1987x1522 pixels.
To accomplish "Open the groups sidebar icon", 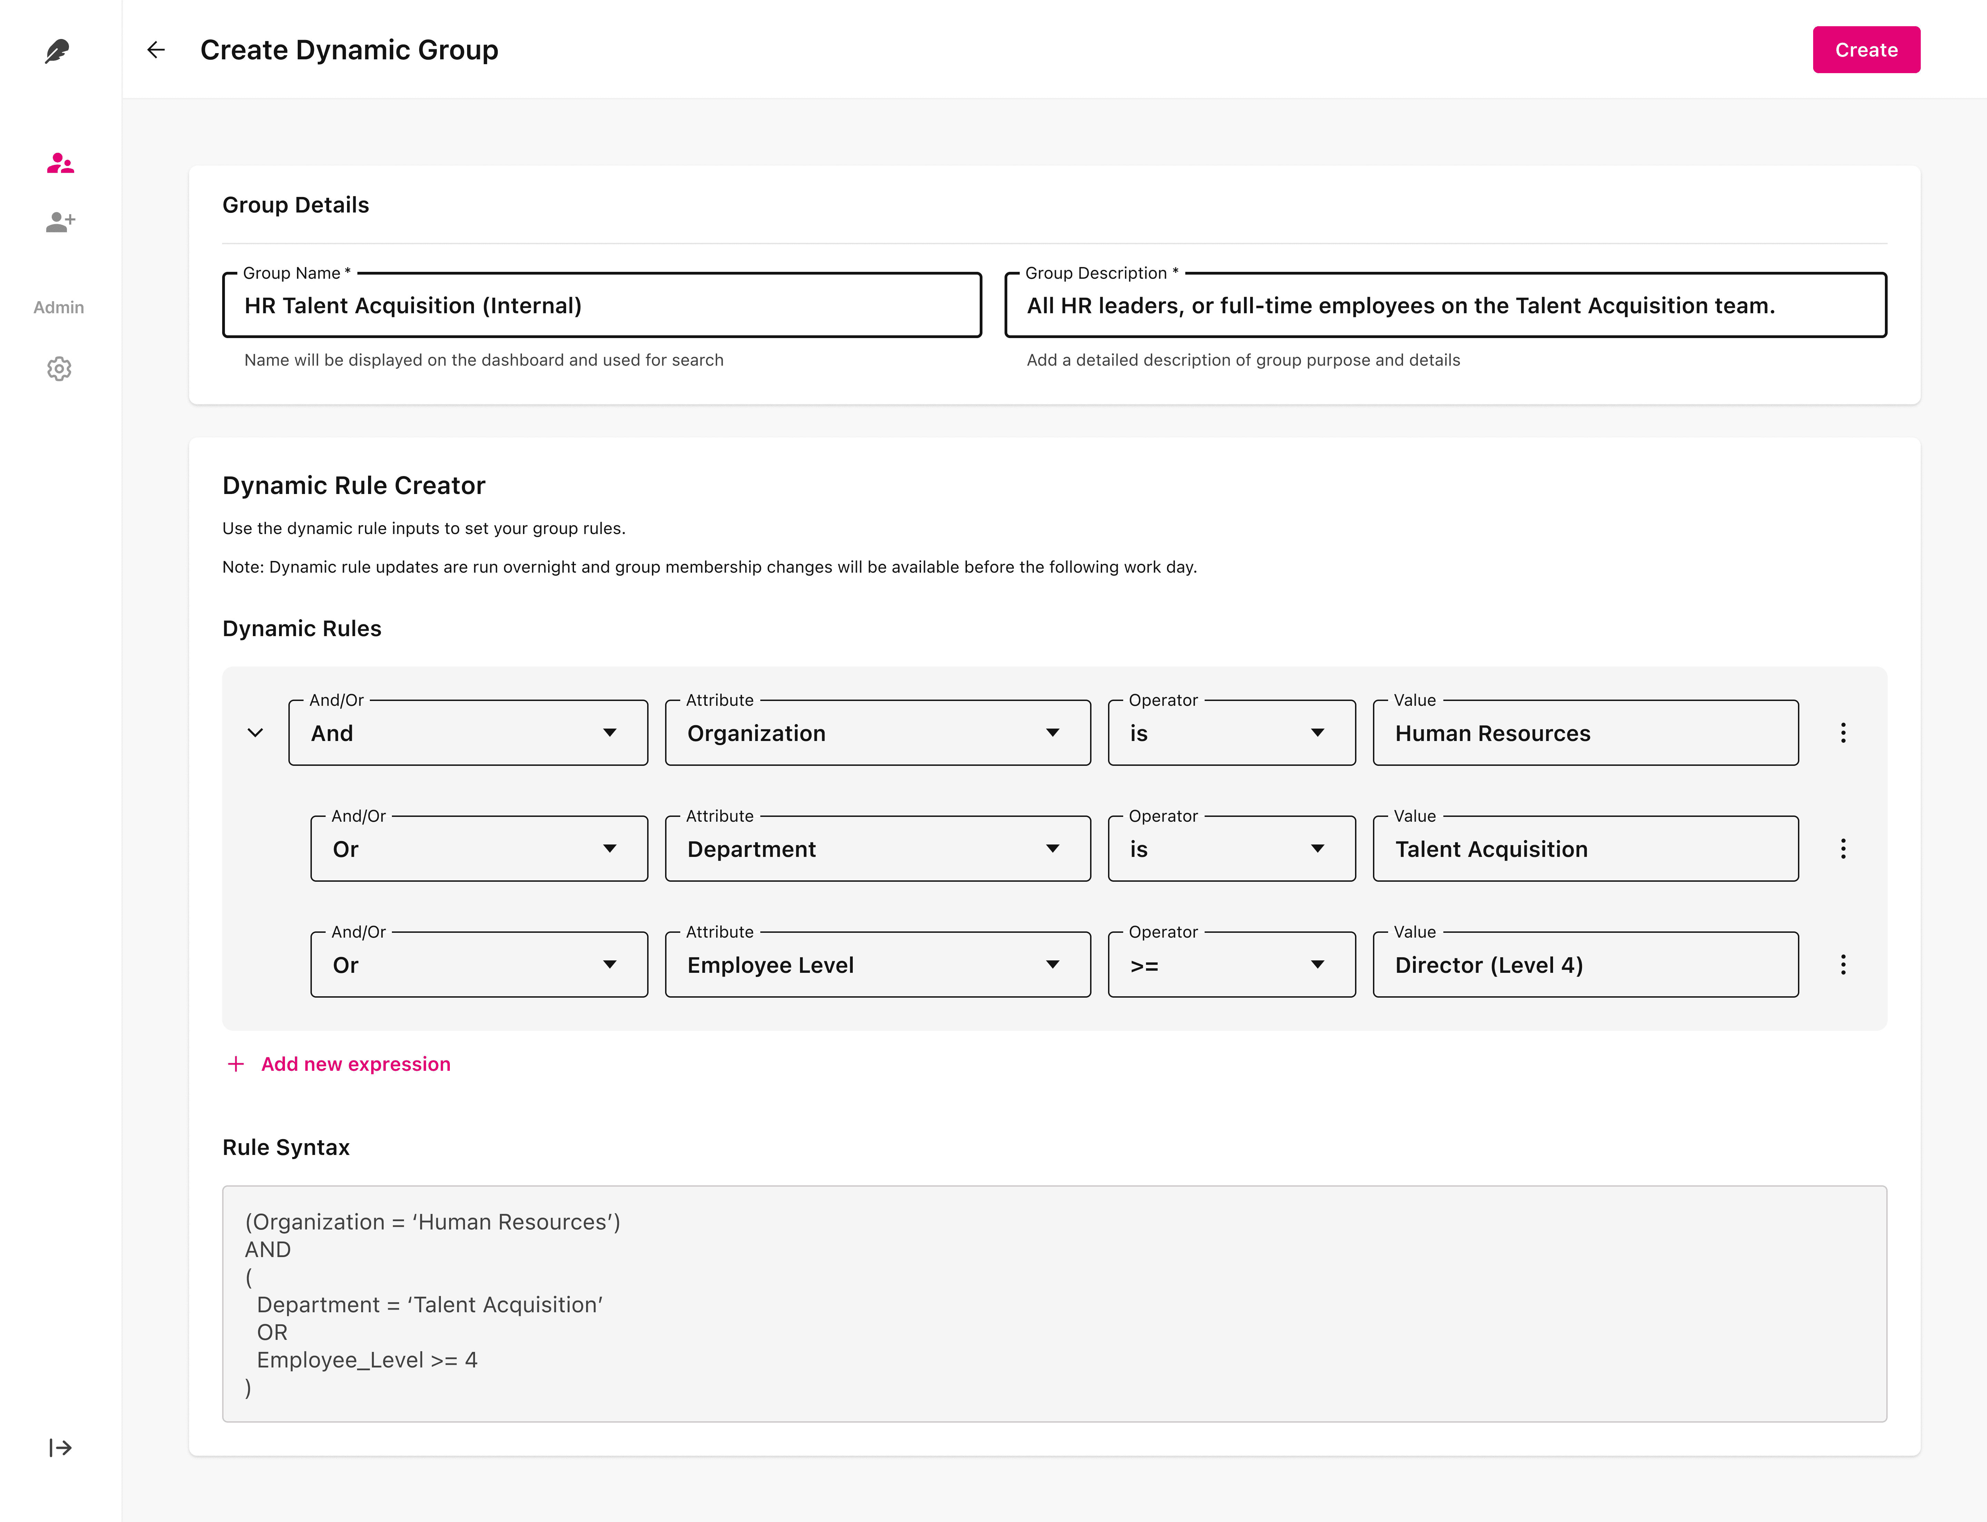I will pos(60,164).
